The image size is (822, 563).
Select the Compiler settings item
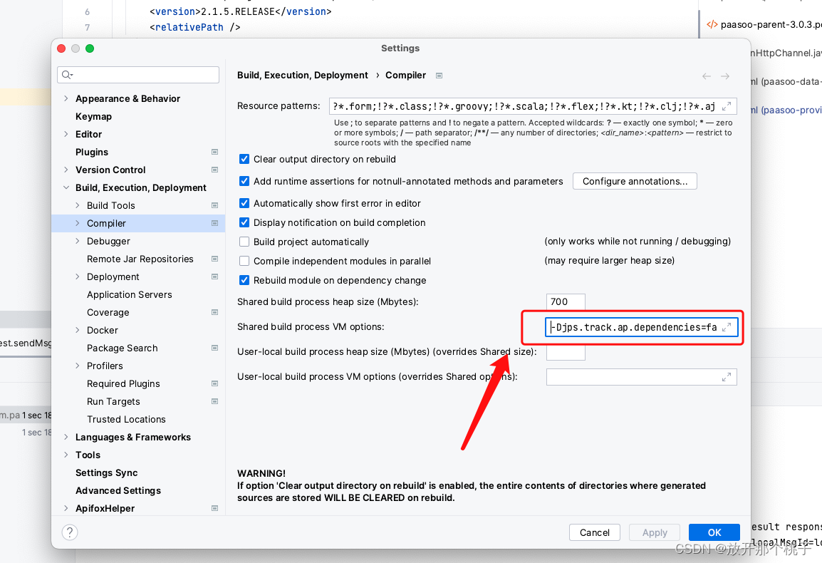138,224
